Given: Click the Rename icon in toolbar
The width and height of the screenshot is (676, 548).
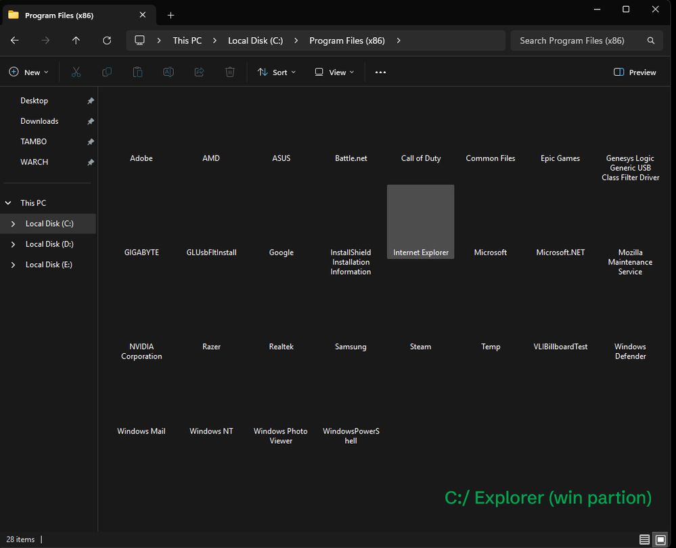Looking at the screenshot, I should [168, 72].
